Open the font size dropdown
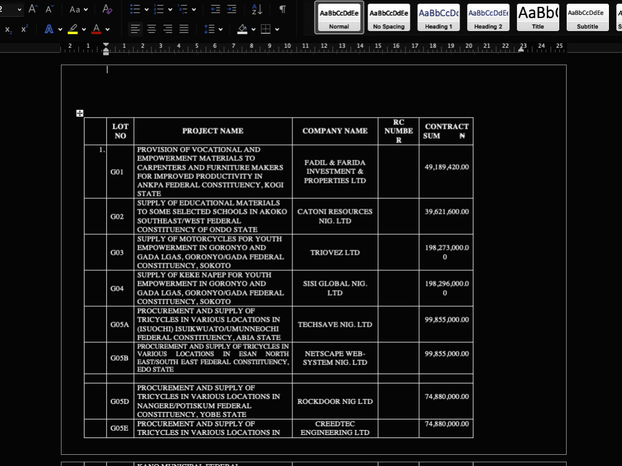 pyautogui.click(x=19, y=9)
